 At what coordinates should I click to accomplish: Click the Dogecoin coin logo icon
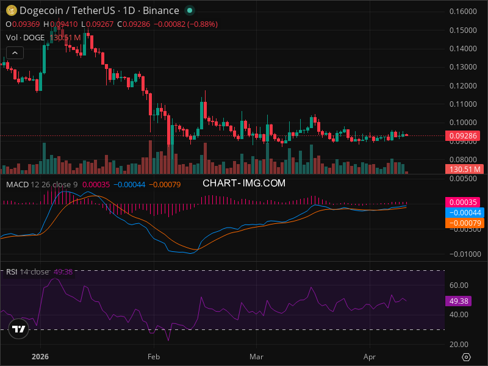click(x=12, y=10)
